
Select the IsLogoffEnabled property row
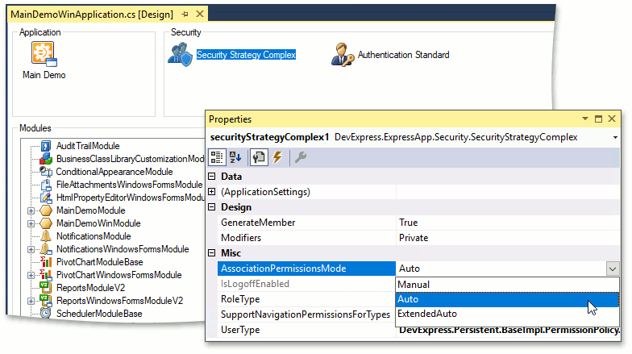[x=306, y=284]
